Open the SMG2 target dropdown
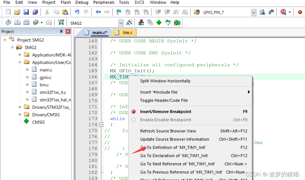The height and width of the screenshot is (180, 305). point(121,23)
